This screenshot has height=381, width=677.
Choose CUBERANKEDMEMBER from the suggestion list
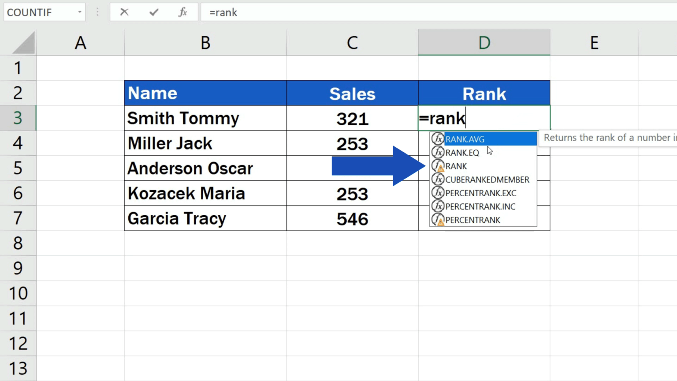click(487, 179)
